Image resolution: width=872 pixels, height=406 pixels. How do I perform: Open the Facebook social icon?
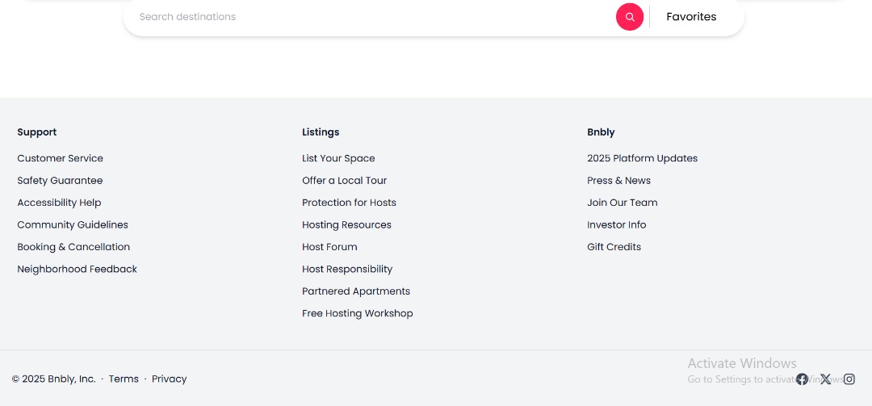802,379
